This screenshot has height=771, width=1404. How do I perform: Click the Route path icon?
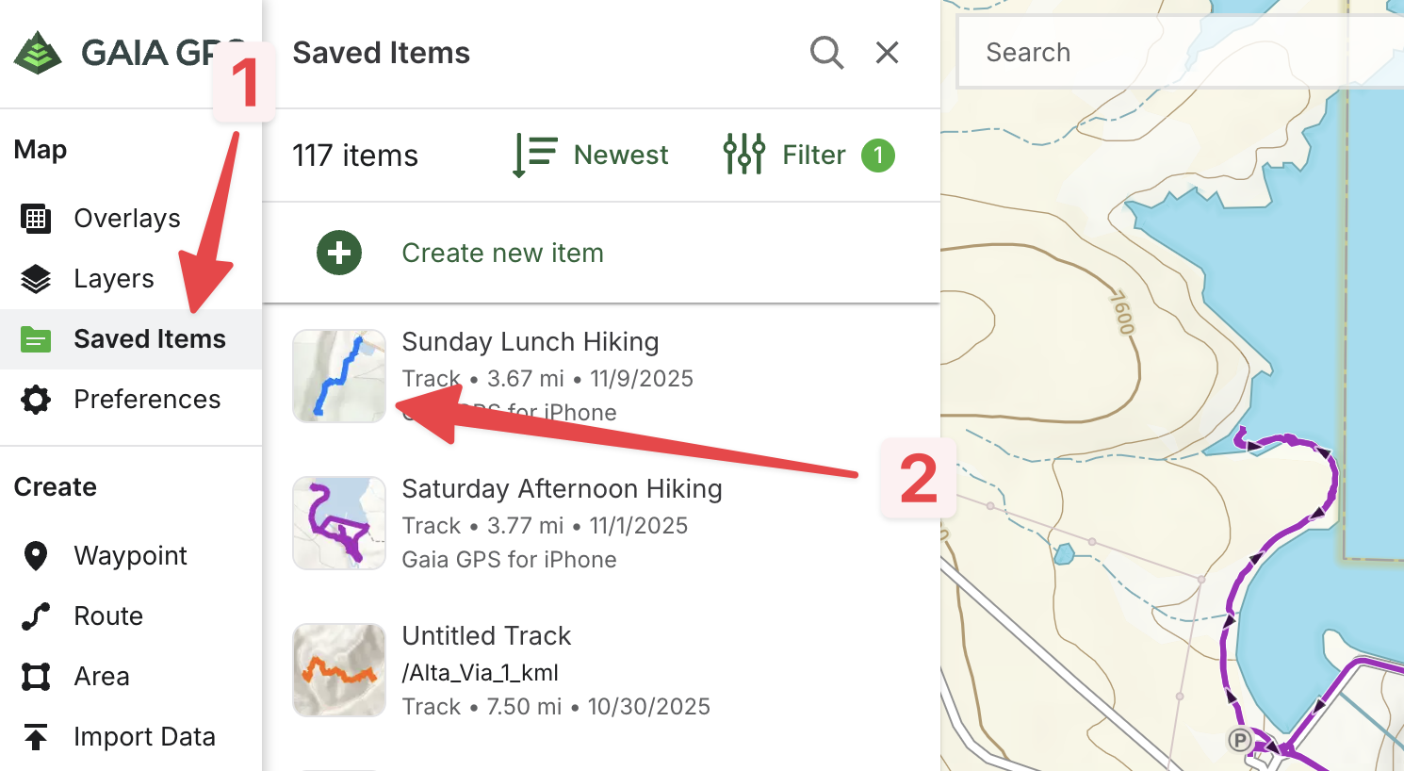(x=36, y=616)
